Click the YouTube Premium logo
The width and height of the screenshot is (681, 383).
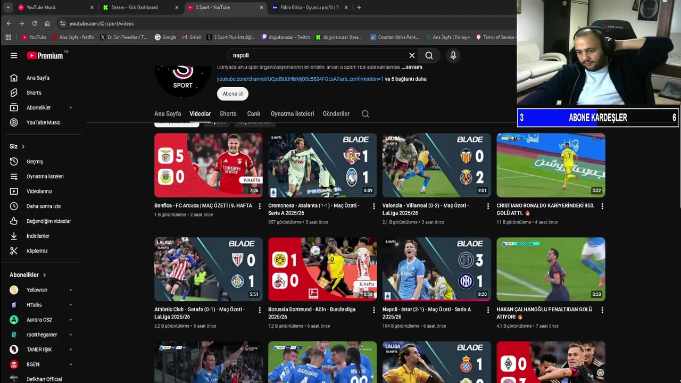tap(45, 55)
